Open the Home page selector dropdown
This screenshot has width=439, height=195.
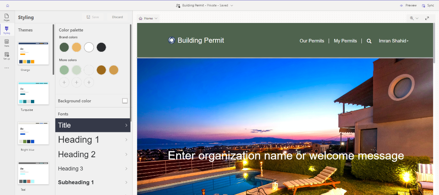pyautogui.click(x=148, y=18)
